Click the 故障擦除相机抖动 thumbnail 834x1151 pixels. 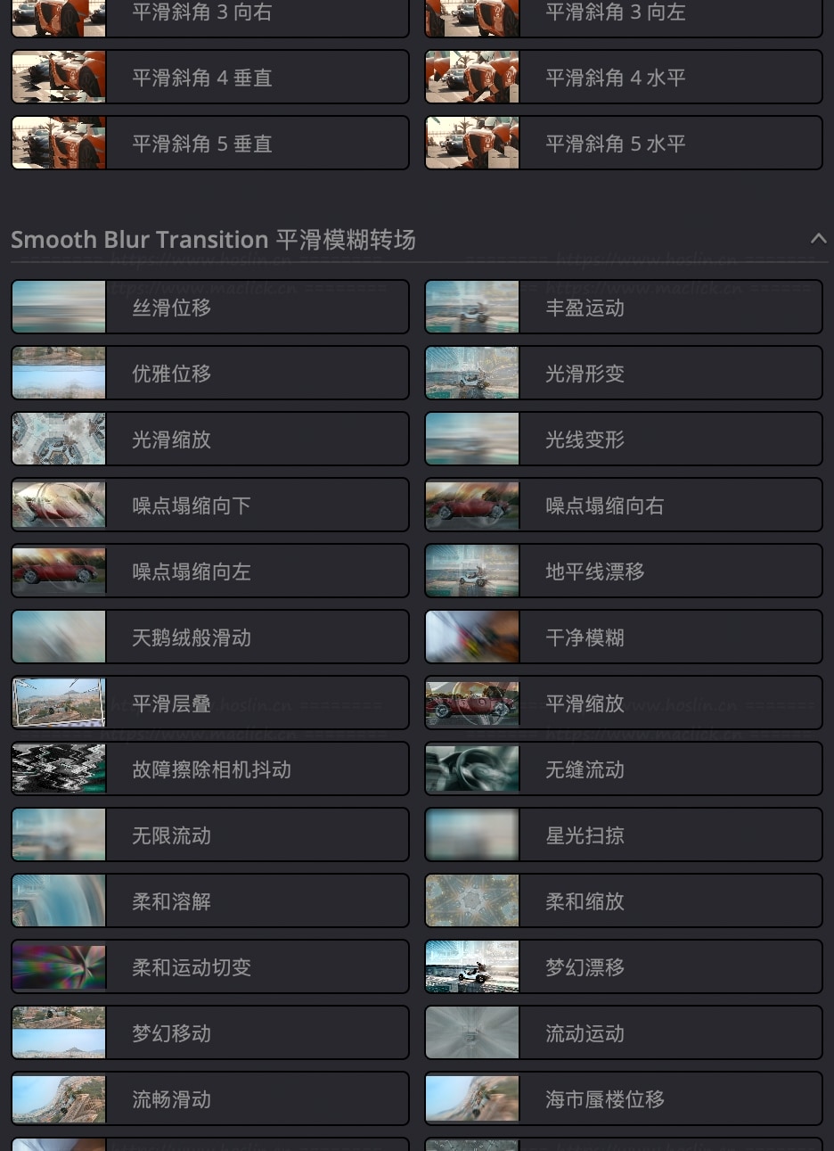(x=59, y=769)
